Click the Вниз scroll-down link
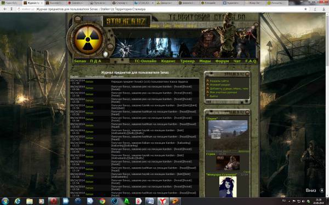The image size is (329, 205). click(x=311, y=190)
